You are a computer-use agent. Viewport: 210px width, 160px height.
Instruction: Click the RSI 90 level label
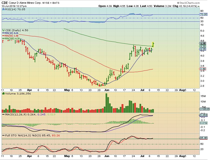202,11
